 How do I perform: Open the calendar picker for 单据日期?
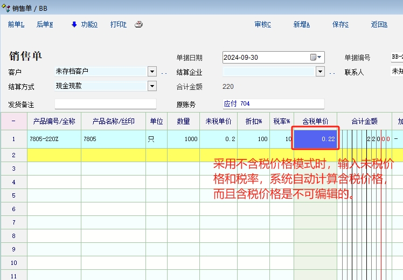tap(316, 58)
